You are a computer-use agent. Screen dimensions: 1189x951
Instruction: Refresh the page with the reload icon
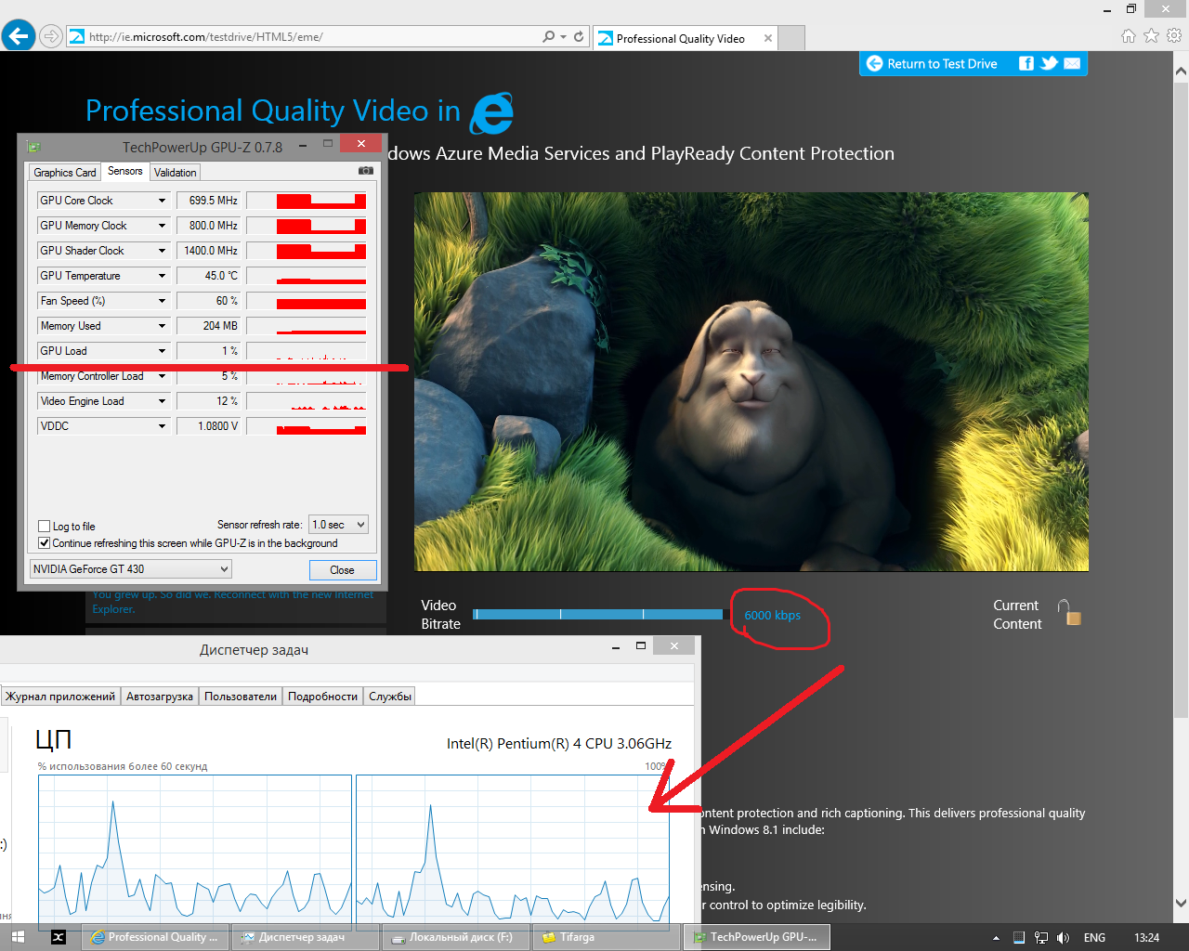point(579,36)
